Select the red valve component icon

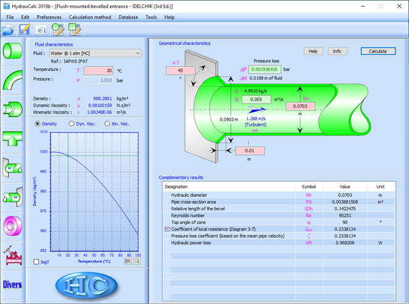12,255
